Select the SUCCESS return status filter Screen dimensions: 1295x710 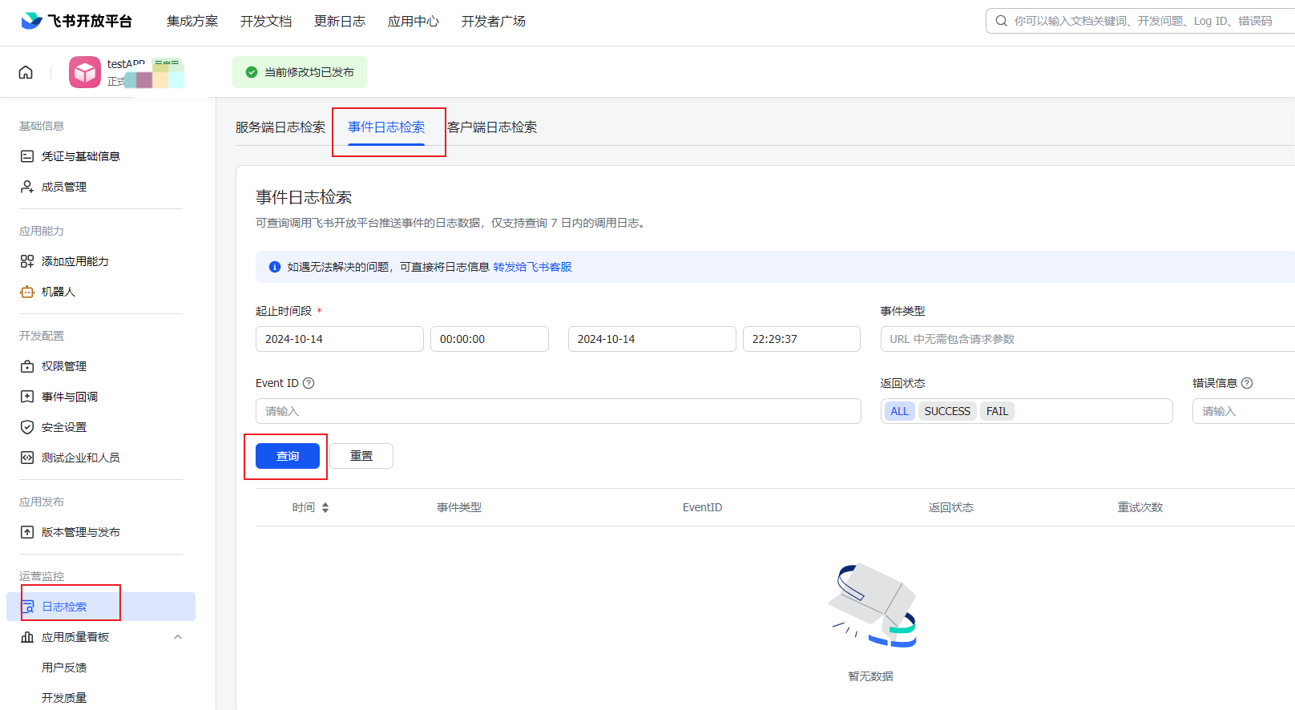point(947,411)
